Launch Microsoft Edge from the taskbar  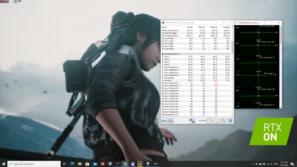(72, 164)
